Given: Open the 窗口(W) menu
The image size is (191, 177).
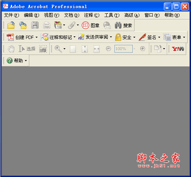Looking at the screenshot, I should click(152, 15).
